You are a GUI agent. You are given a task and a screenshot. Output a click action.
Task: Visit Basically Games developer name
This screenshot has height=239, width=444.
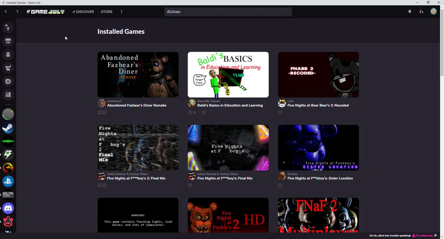pos(208,101)
